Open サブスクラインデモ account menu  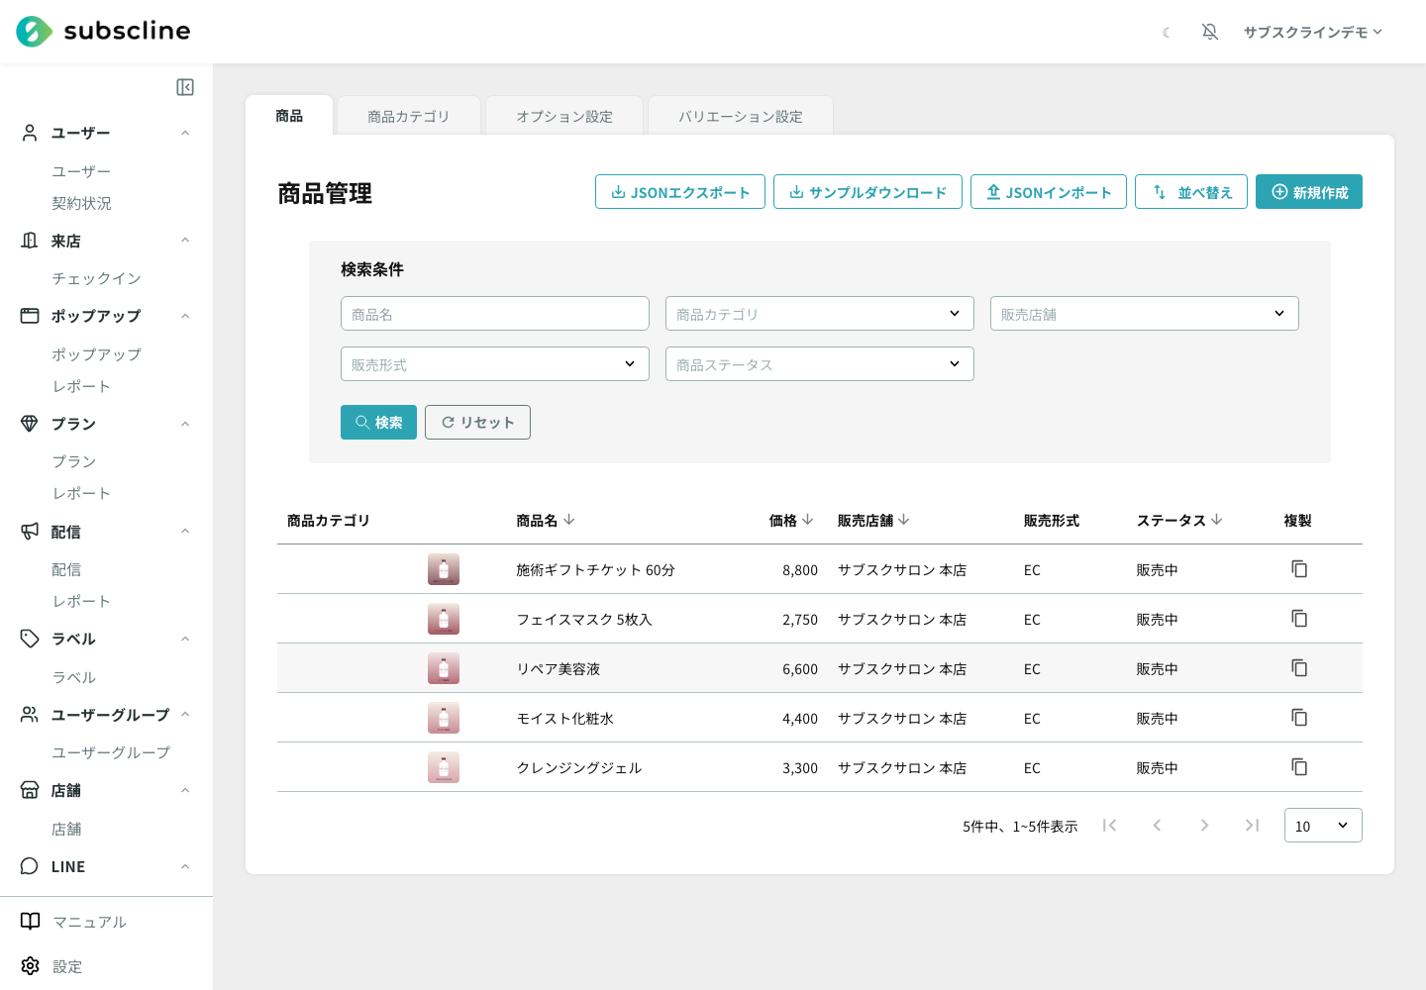pyautogui.click(x=1313, y=32)
